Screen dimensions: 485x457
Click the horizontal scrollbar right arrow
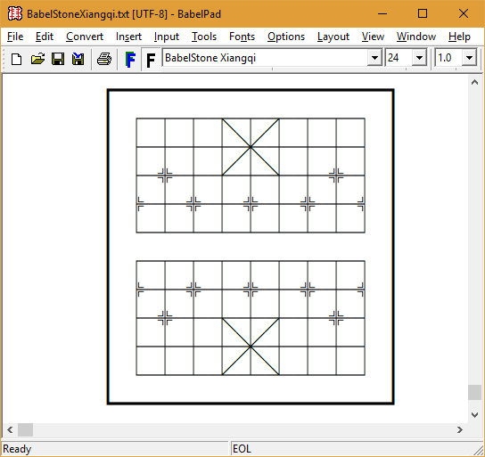[x=460, y=429]
